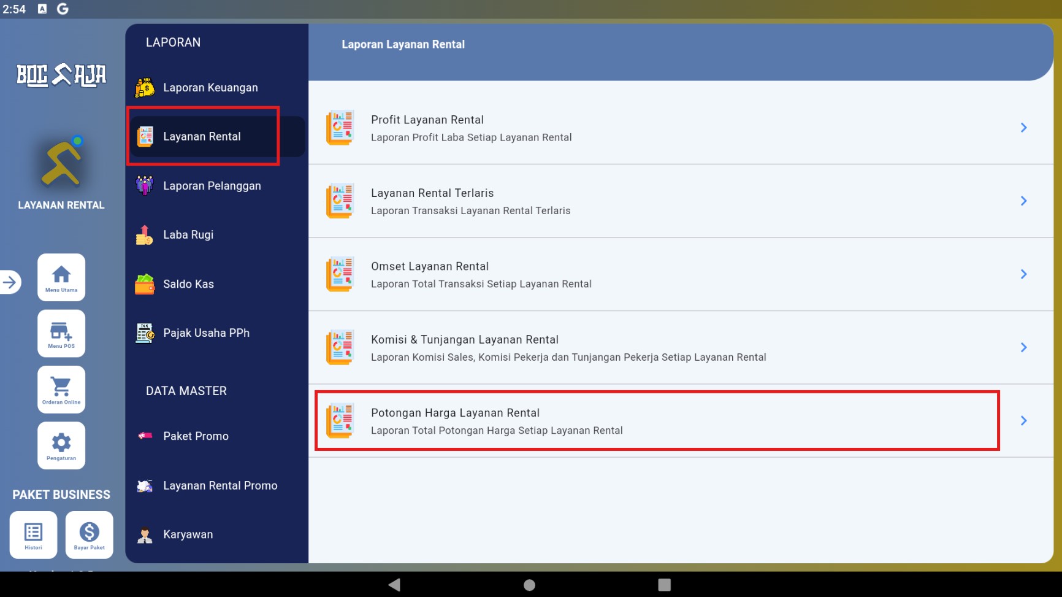Click the Komisi & Tunjangan report icon
Image resolution: width=1062 pixels, height=597 pixels.
[340, 347]
